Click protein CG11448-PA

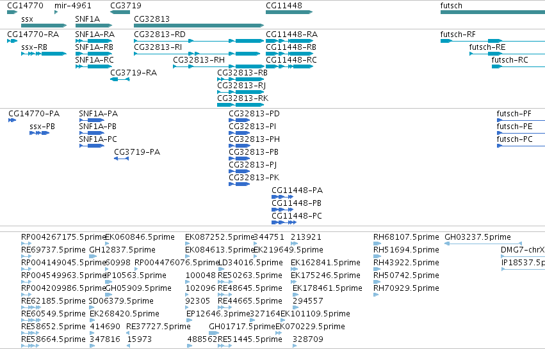282,197
